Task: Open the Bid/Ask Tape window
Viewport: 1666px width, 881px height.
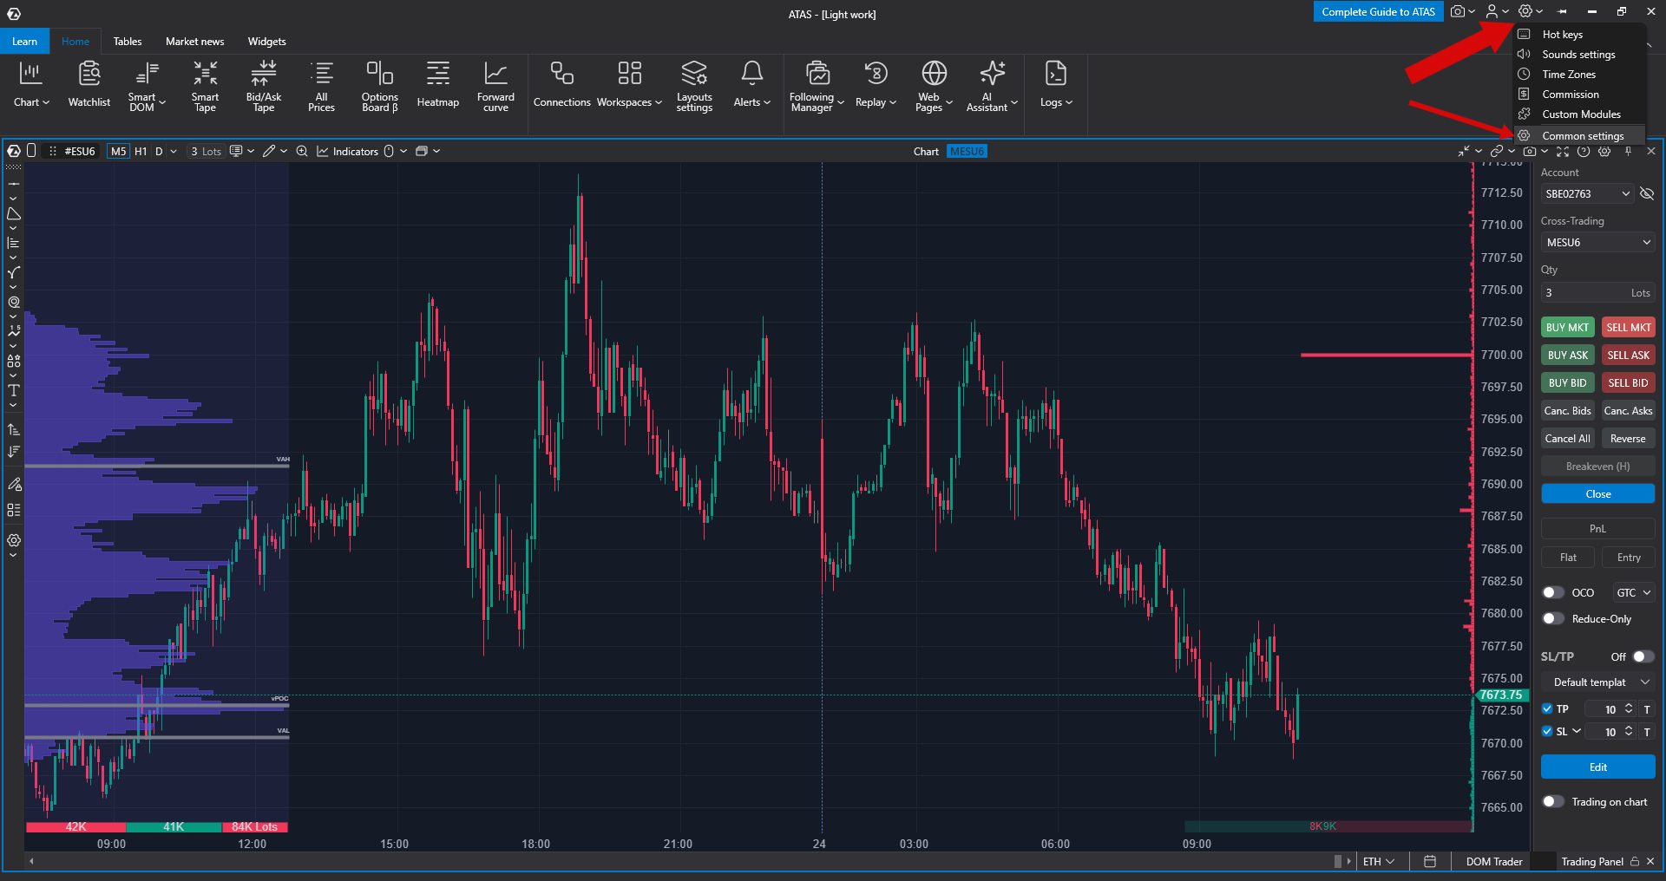Action: point(264,85)
